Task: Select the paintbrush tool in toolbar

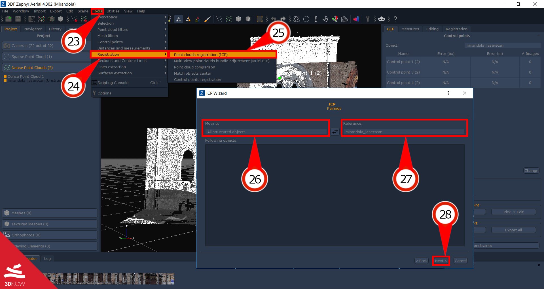Action: tap(208, 19)
